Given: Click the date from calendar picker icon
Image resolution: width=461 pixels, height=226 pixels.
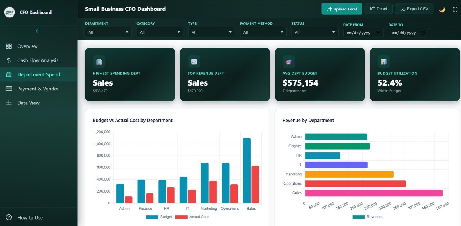Looking at the screenshot, I should tap(378, 33).
